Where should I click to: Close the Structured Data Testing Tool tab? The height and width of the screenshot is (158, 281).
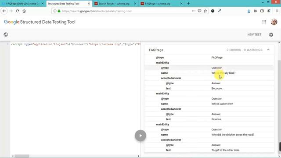tap(89, 4)
